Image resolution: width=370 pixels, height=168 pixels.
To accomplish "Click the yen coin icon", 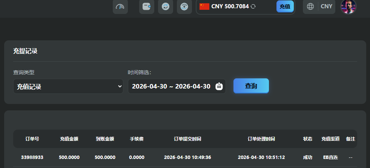I will pyautogui.click(x=184, y=7).
